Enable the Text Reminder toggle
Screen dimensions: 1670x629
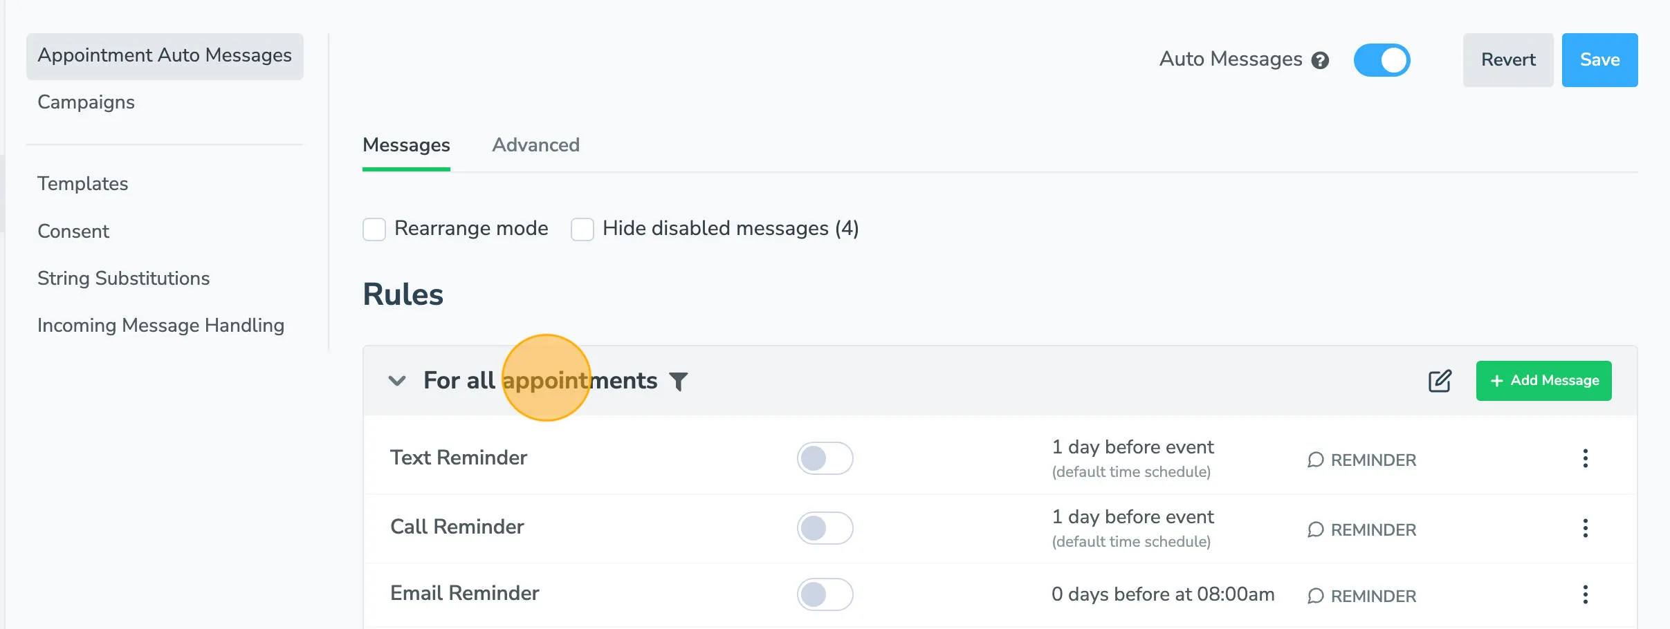click(x=825, y=458)
